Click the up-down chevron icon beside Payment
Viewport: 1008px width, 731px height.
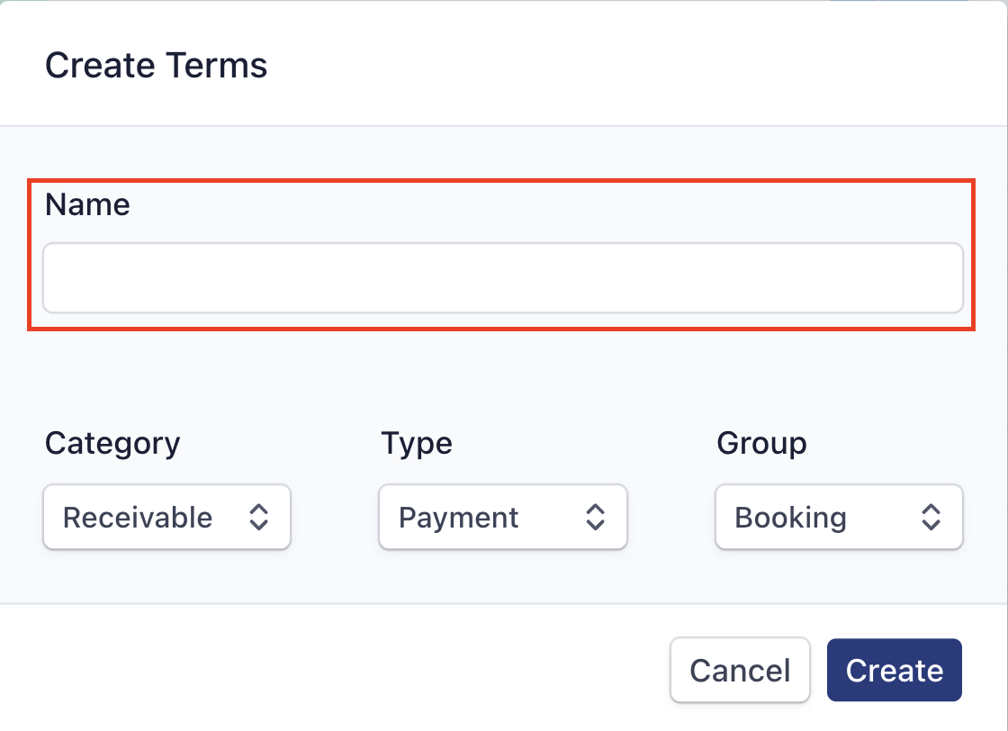[595, 517]
